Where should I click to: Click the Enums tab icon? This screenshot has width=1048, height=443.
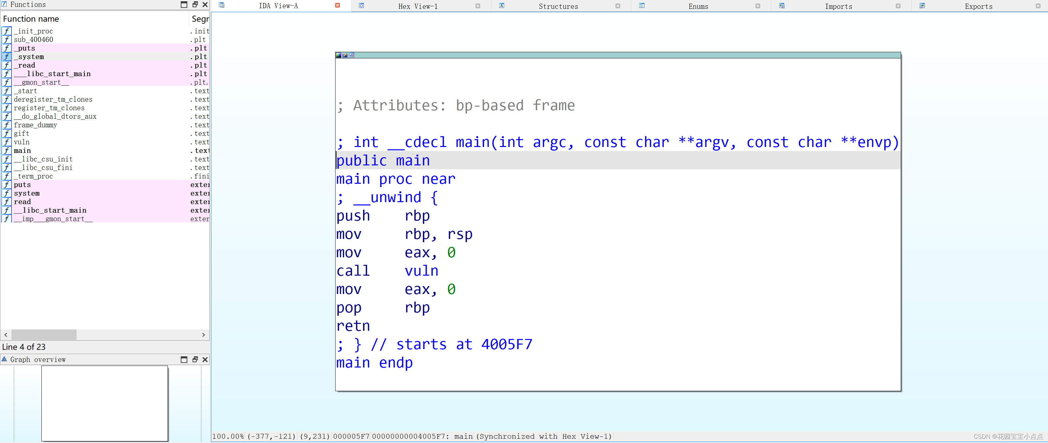641,6
